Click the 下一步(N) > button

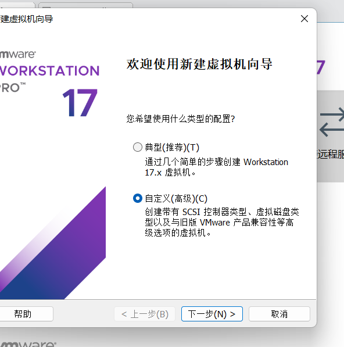(212, 314)
